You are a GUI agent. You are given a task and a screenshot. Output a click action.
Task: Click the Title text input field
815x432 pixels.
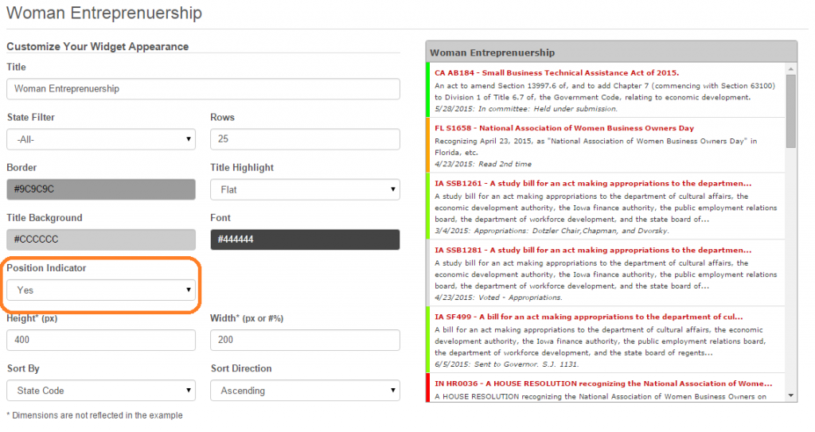click(203, 89)
